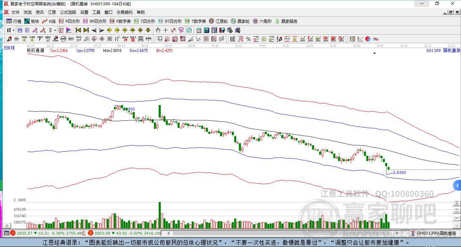Move chart right with black arrow
This screenshot has height=247, width=461.
tap(101, 30)
